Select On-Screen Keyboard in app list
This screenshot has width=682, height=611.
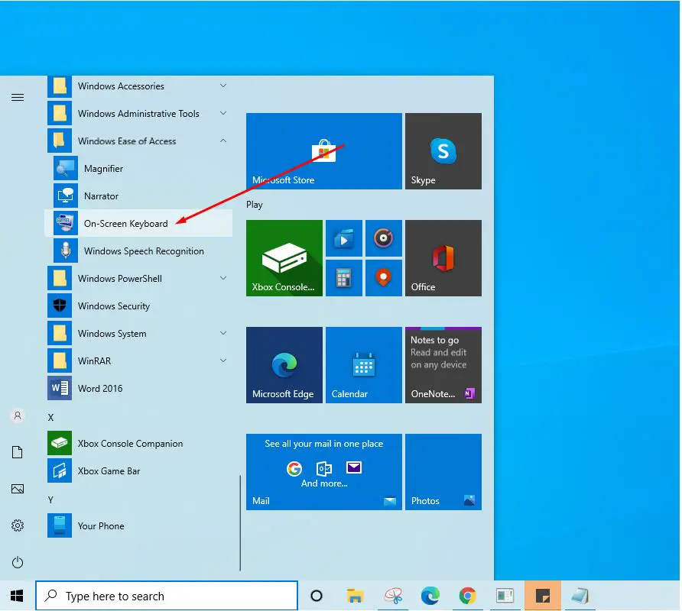coord(125,224)
